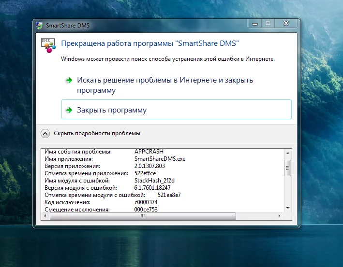343x267 pixels.
Task: Select Закрыть программу option
Action: tap(176, 110)
